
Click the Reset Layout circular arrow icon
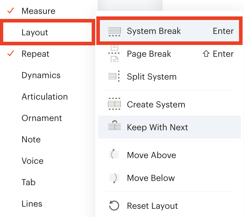pos(114,206)
